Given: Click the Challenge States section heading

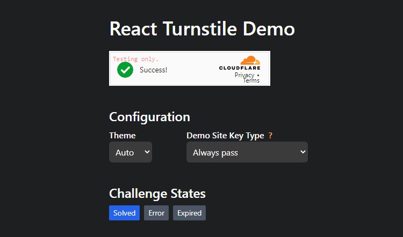Looking at the screenshot, I should tap(157, 194).
